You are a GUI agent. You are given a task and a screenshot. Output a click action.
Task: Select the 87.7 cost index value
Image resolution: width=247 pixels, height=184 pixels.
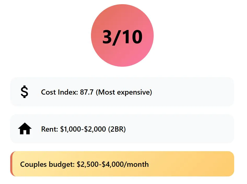click(x=87, y=92)
